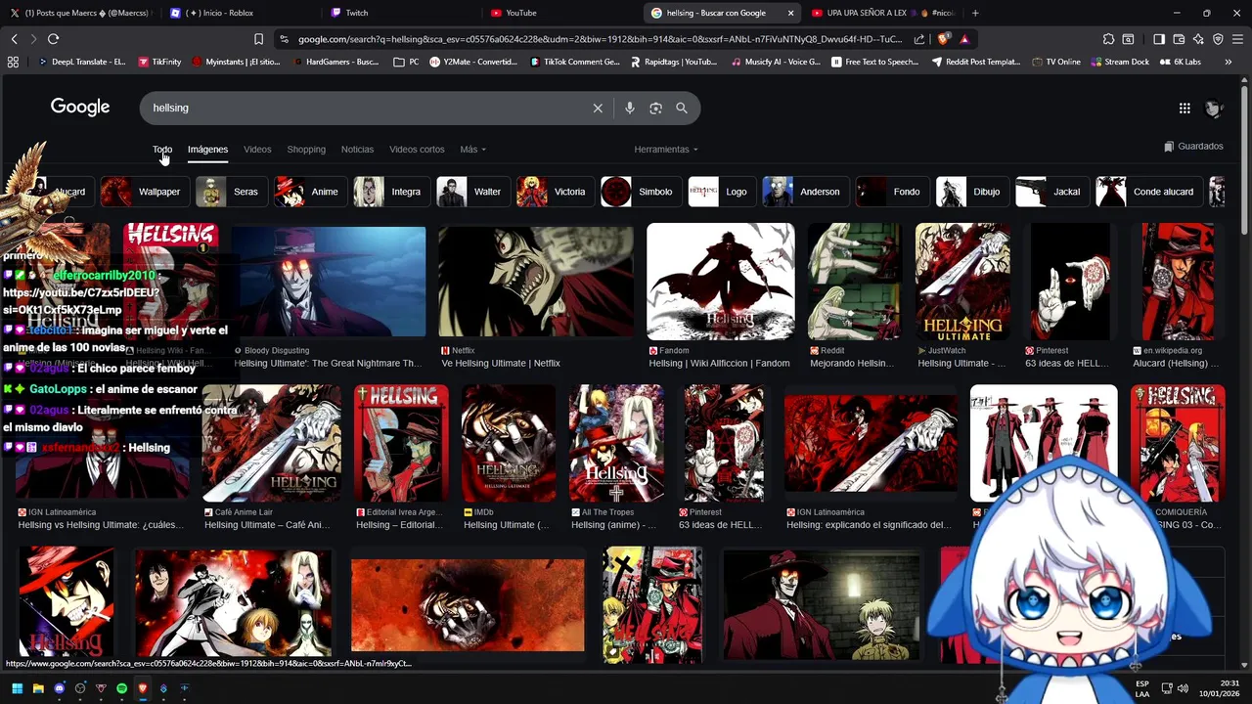
Task: Open the Brave VPN shield icon
Action: (1218, 39)
